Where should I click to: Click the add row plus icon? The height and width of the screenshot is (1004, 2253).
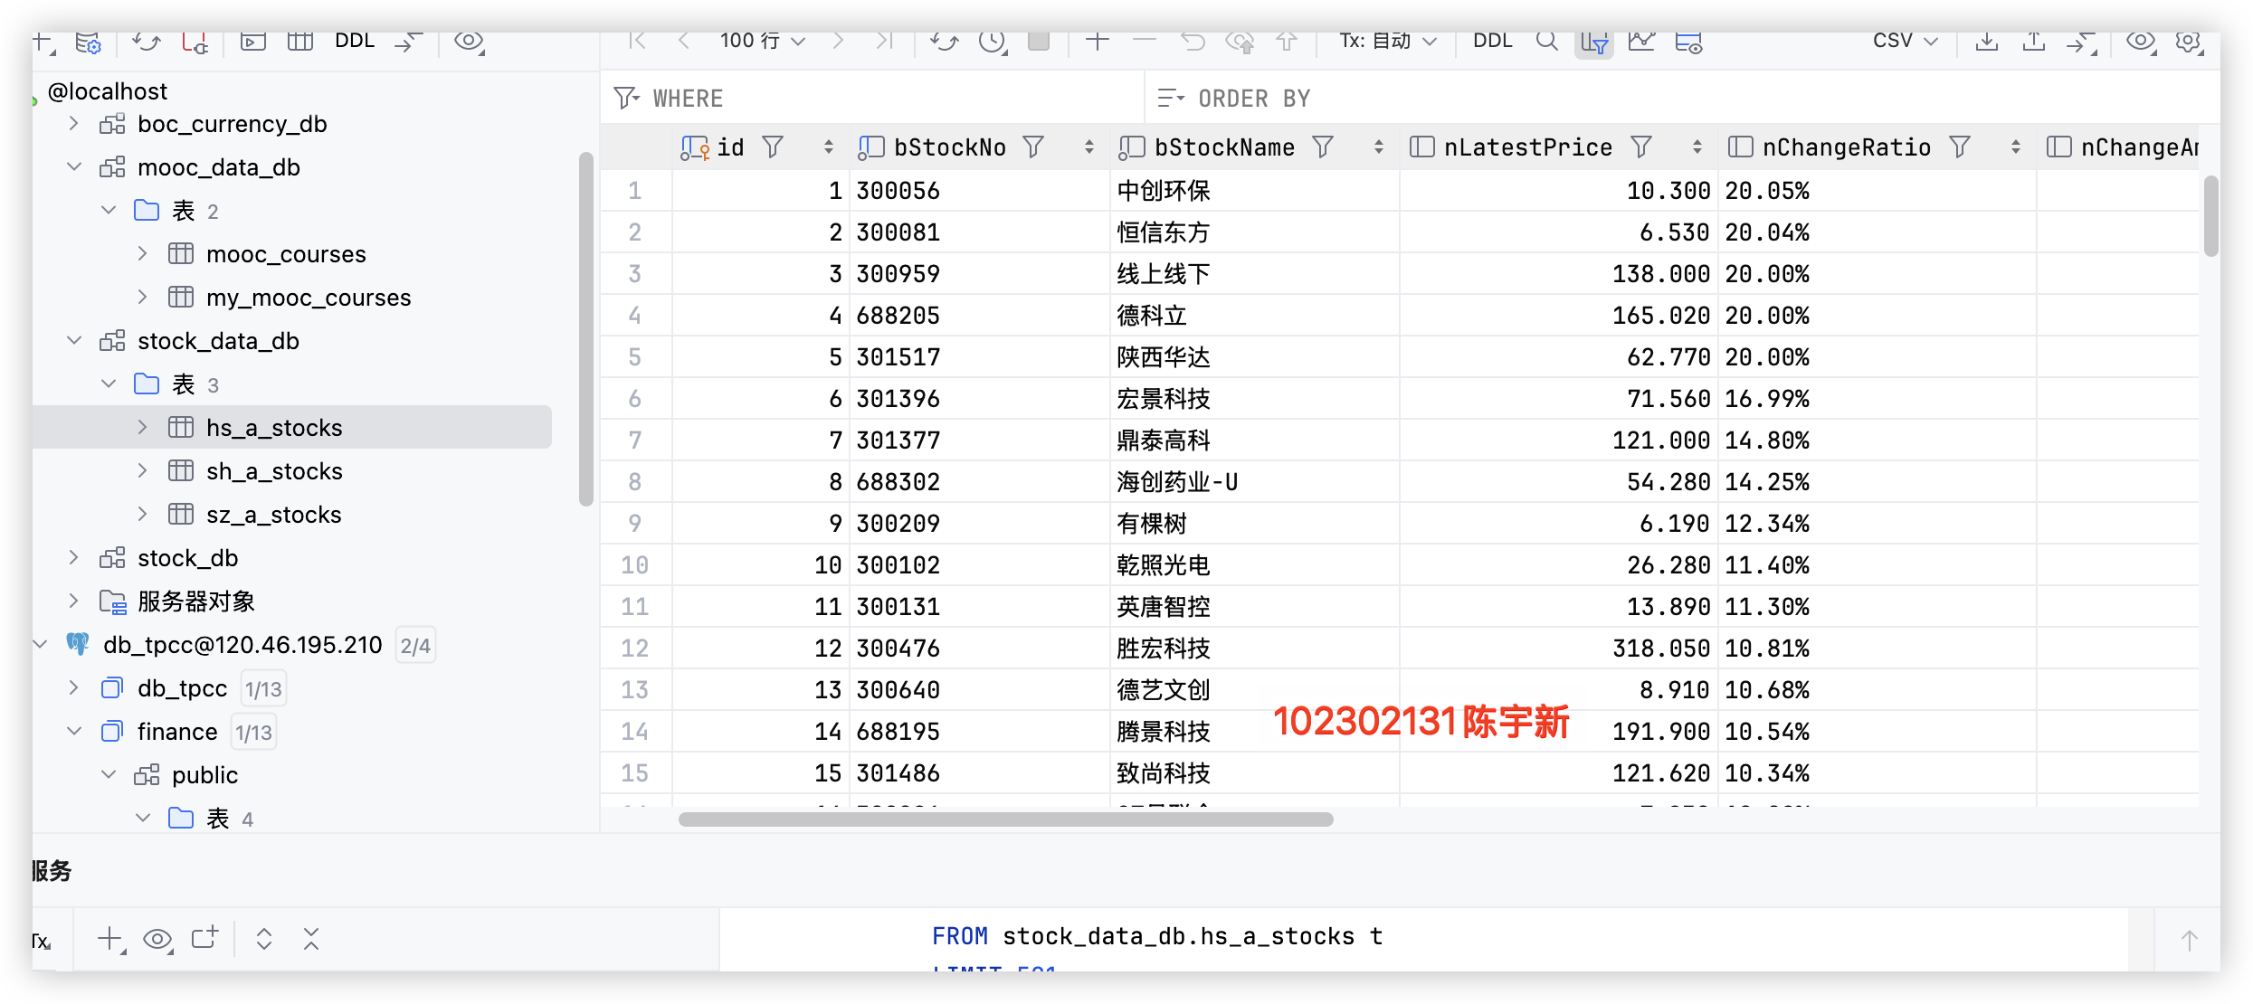coord(1097,42)
